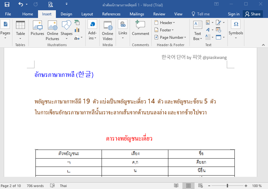Switch to the Mailings tab

137,14
